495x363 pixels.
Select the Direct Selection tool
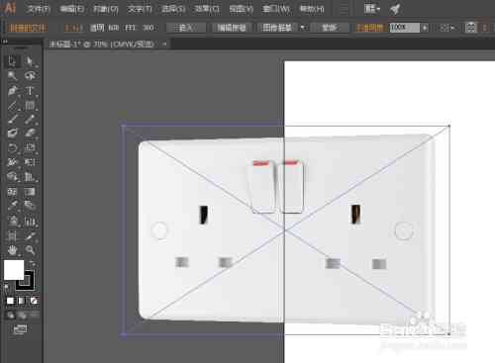[30, 61]
